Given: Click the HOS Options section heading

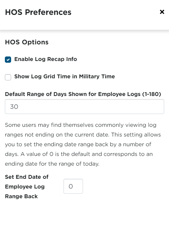Looking at the screenshot, I should pos(27,42).
